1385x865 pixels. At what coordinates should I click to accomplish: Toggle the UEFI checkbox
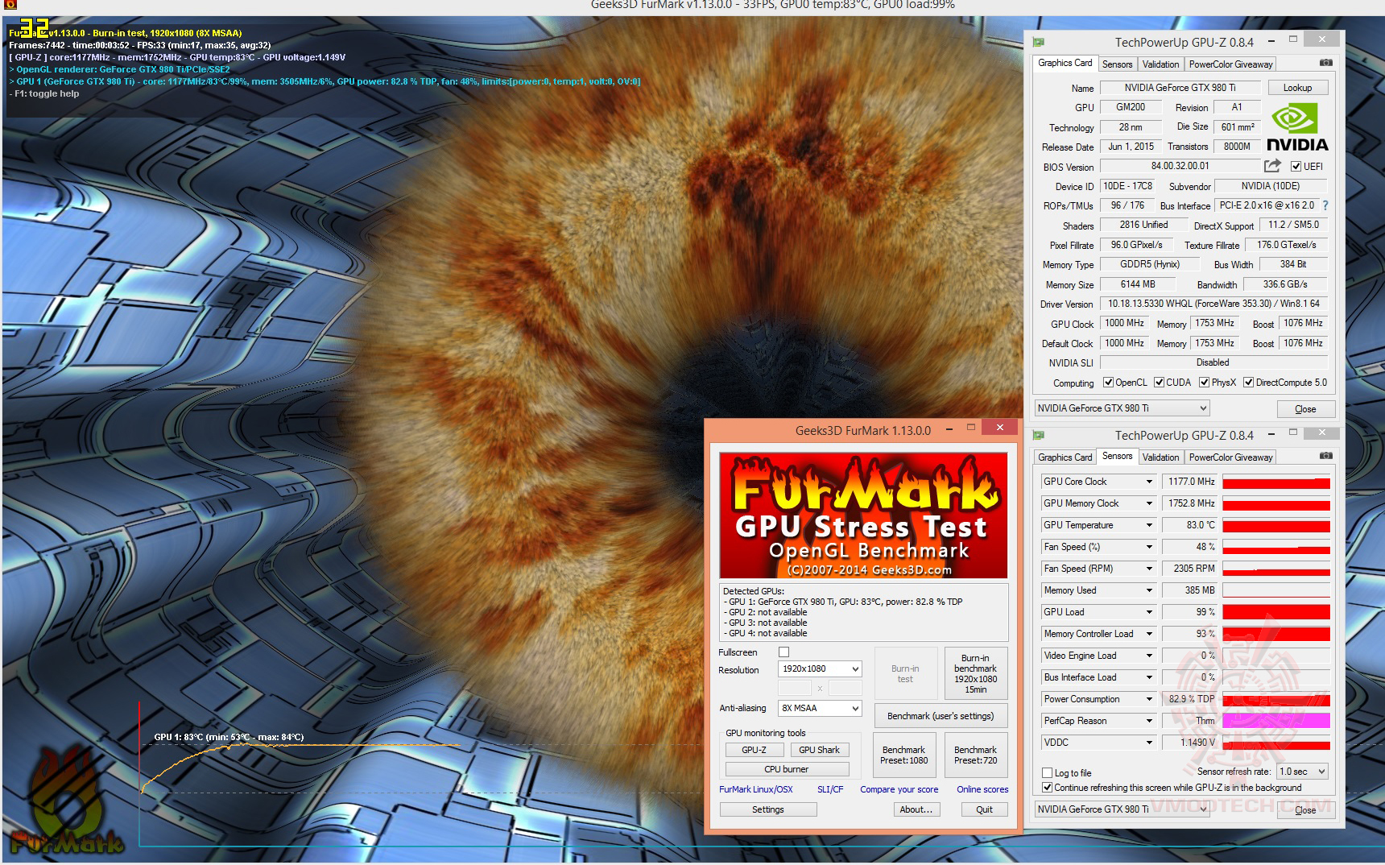pyautogui.click(x=1296, y=167)
